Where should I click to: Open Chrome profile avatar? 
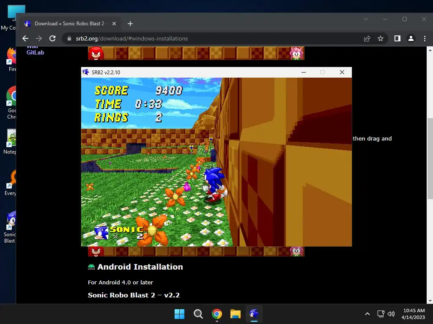click(x=411, y=38)
